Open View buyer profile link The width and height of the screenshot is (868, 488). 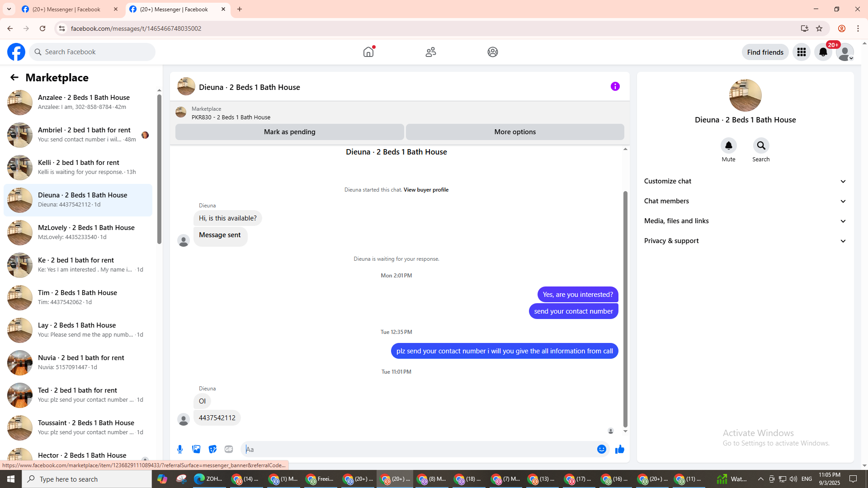[x=426, y=190]
